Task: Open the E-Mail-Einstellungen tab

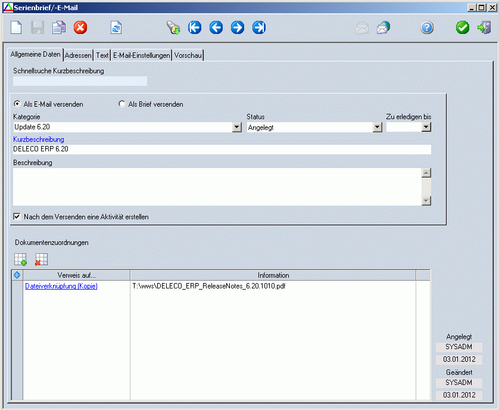Action: pos(141,55)
